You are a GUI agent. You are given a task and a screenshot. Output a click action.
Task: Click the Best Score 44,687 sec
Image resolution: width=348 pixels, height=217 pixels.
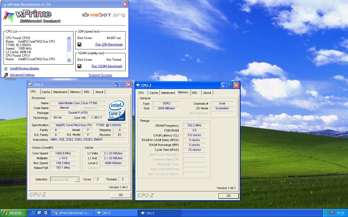click(114, 38)
